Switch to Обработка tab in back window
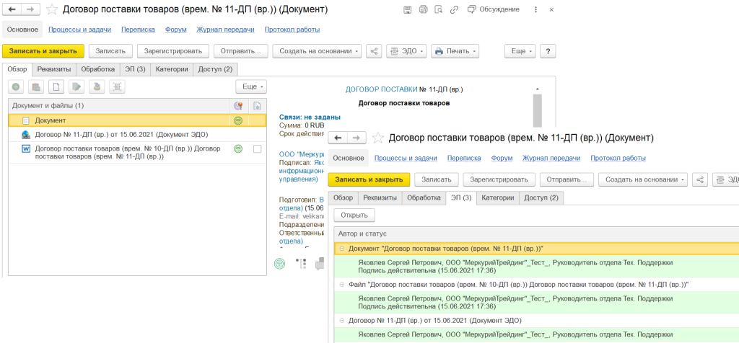 click(98, 69)
